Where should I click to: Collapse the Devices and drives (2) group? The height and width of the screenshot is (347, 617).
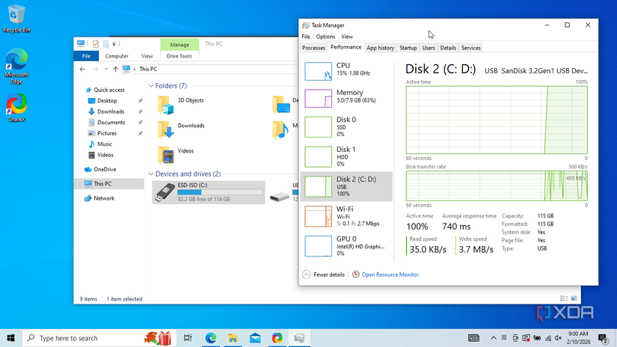(x=151, y=174)
